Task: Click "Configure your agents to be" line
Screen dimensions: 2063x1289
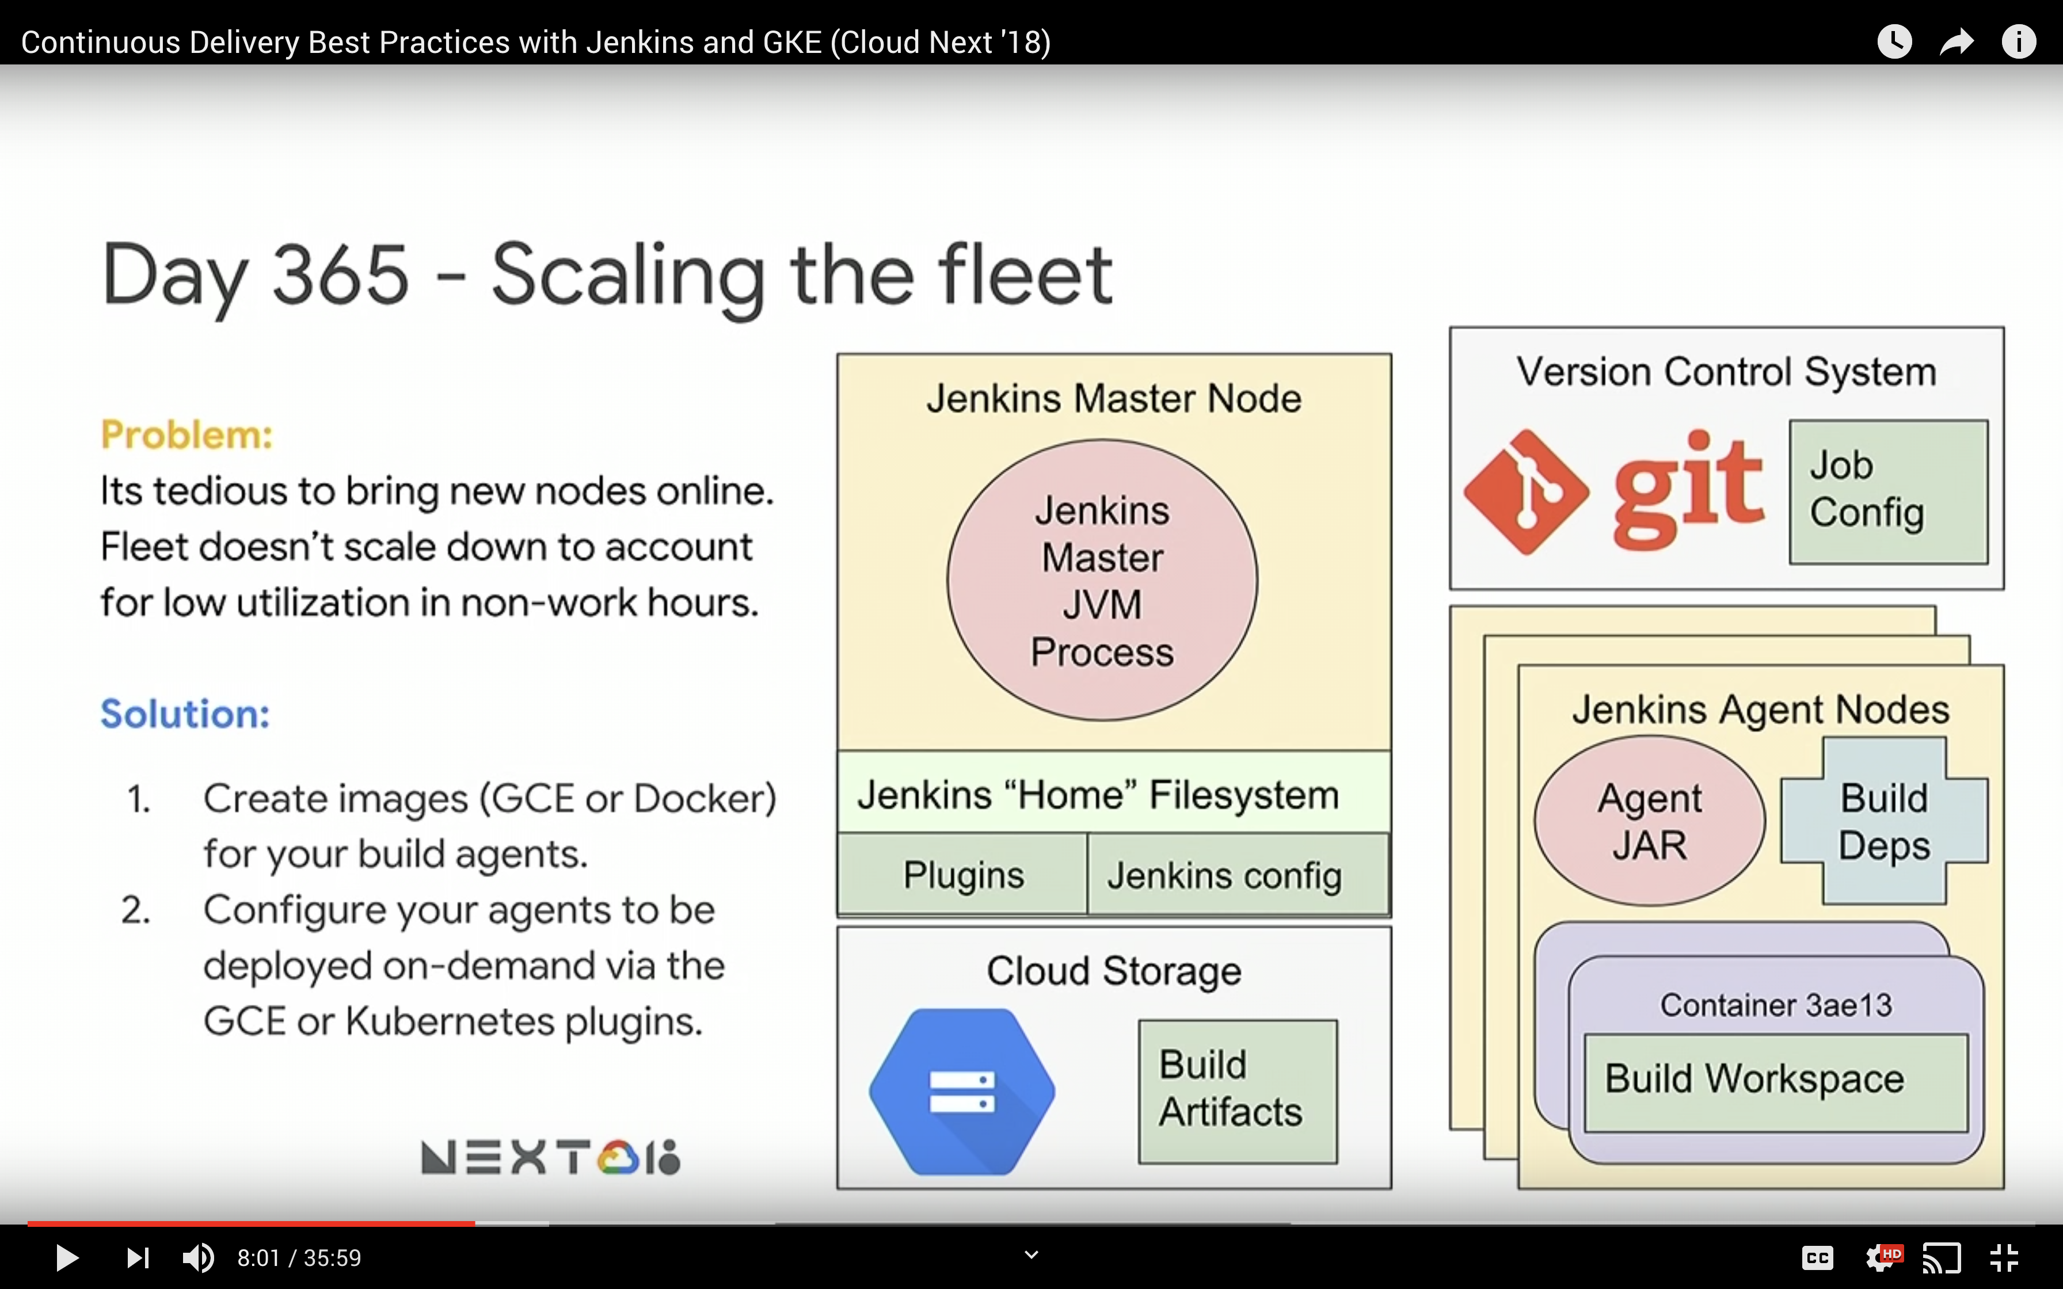Action: coord(459,910)
